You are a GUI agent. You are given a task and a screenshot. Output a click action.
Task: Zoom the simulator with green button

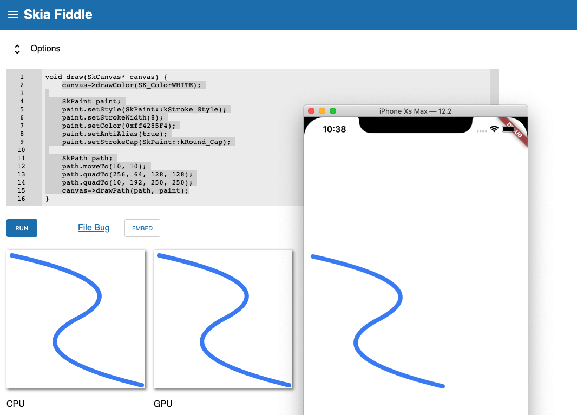point(333,111)
